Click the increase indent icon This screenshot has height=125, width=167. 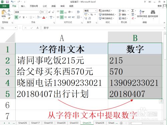click(x=73, y=17)
